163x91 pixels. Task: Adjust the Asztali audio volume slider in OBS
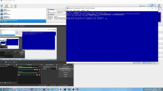(x=27, y=70)
